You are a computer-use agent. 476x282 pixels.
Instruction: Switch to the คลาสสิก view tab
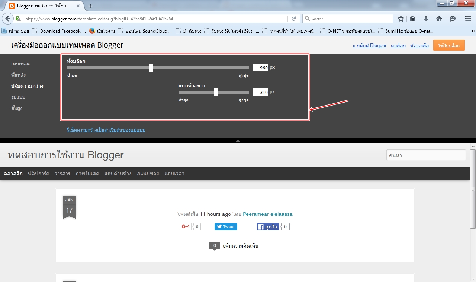(13, 174)
